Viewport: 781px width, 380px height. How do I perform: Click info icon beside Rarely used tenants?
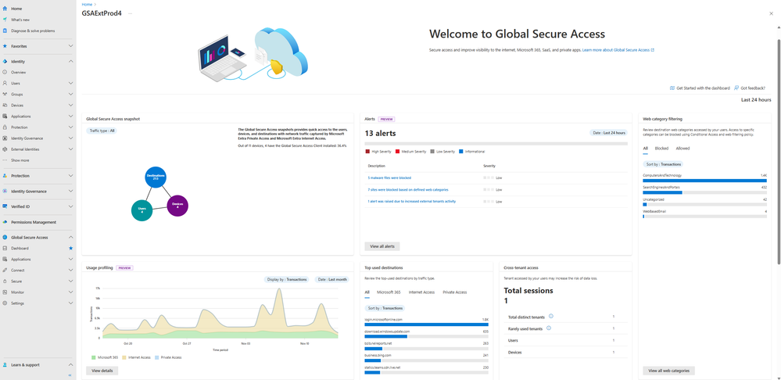coord(549,328)
